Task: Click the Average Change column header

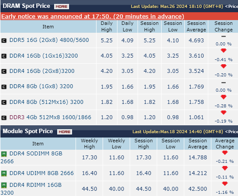Action: [x=224, y=144]
